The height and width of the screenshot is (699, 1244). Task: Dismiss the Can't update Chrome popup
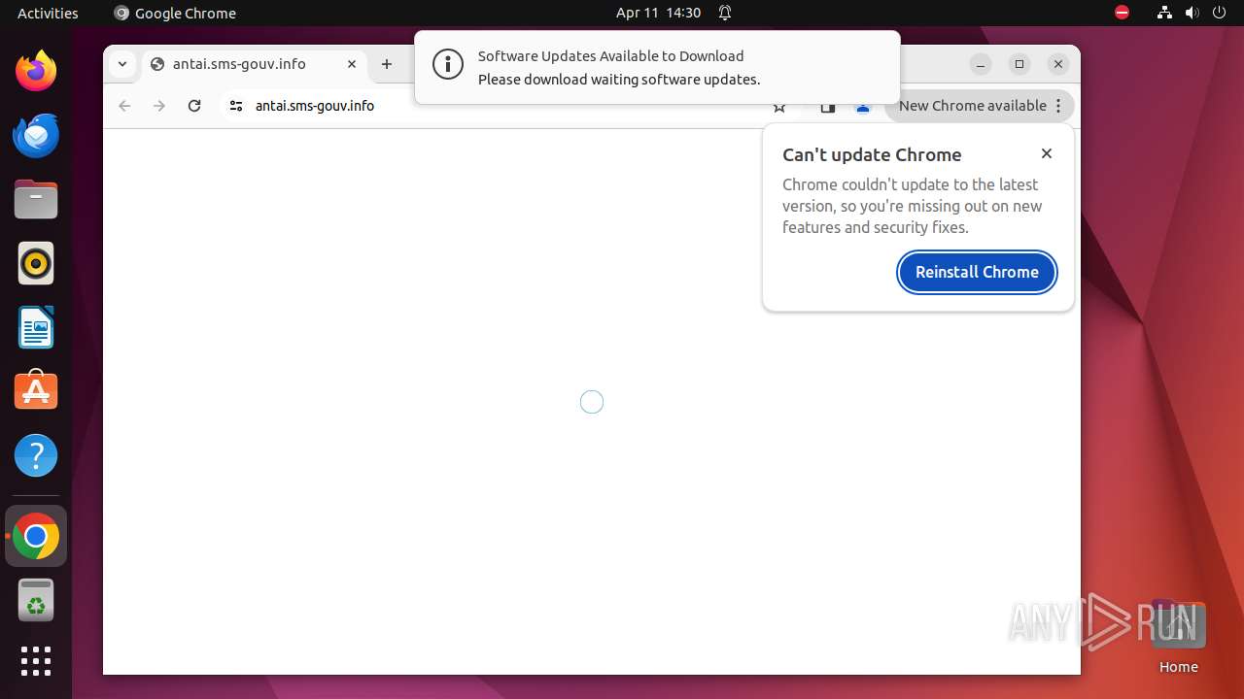coord(1047,153)
